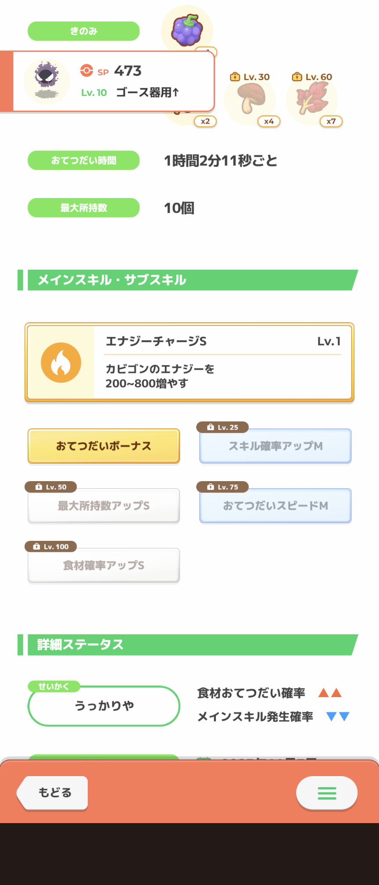
Task: Tap the Lv. 60 lock icon
Action: click(x=297, y=77)
